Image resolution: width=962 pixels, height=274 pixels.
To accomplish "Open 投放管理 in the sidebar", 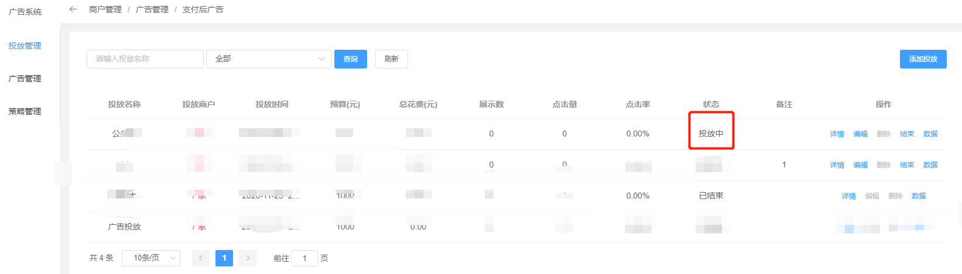I will [x=25, y=46].
